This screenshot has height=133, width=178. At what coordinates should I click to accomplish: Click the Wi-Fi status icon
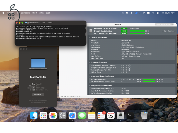(x=144, y=13)
